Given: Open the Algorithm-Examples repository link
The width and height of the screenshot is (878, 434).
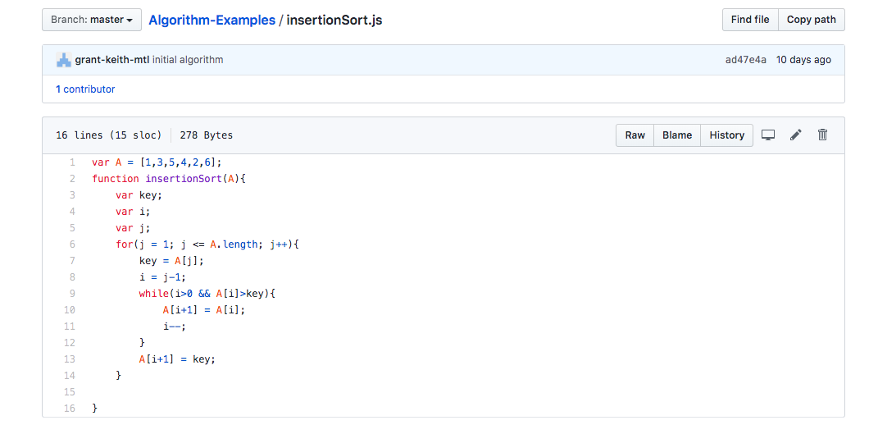Looking at the screenshot, I should tap(212, 21).
